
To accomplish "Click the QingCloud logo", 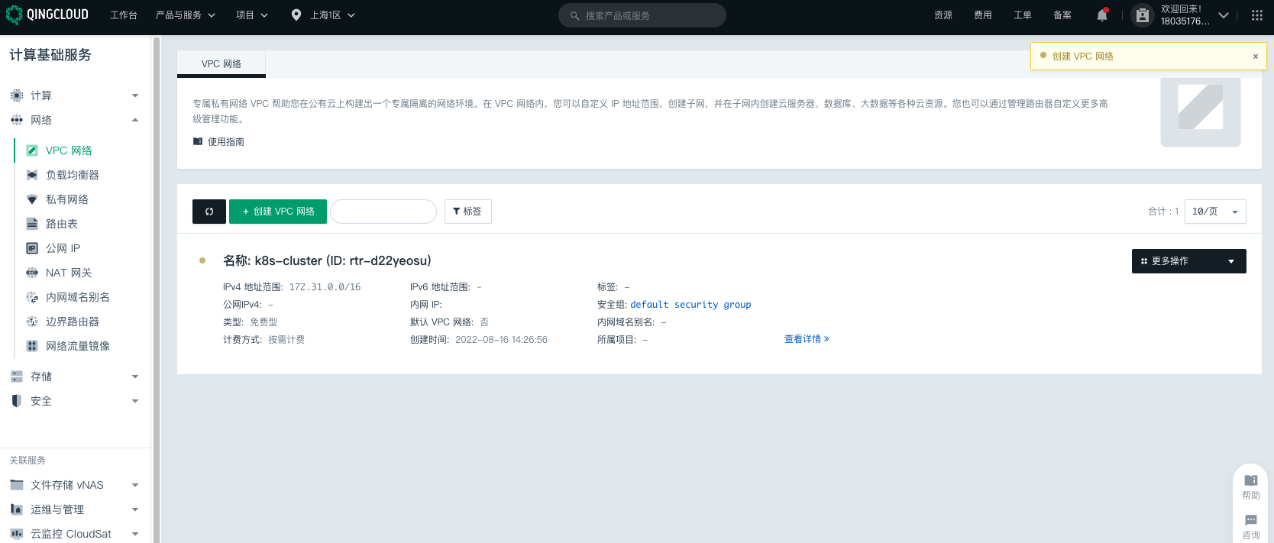I will (47, 15).
